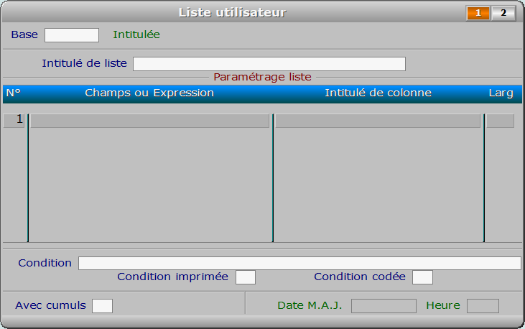This screenshot has height=329, width=525.
Task: Switch to page tab 2
Action: [x=503, y=14]
